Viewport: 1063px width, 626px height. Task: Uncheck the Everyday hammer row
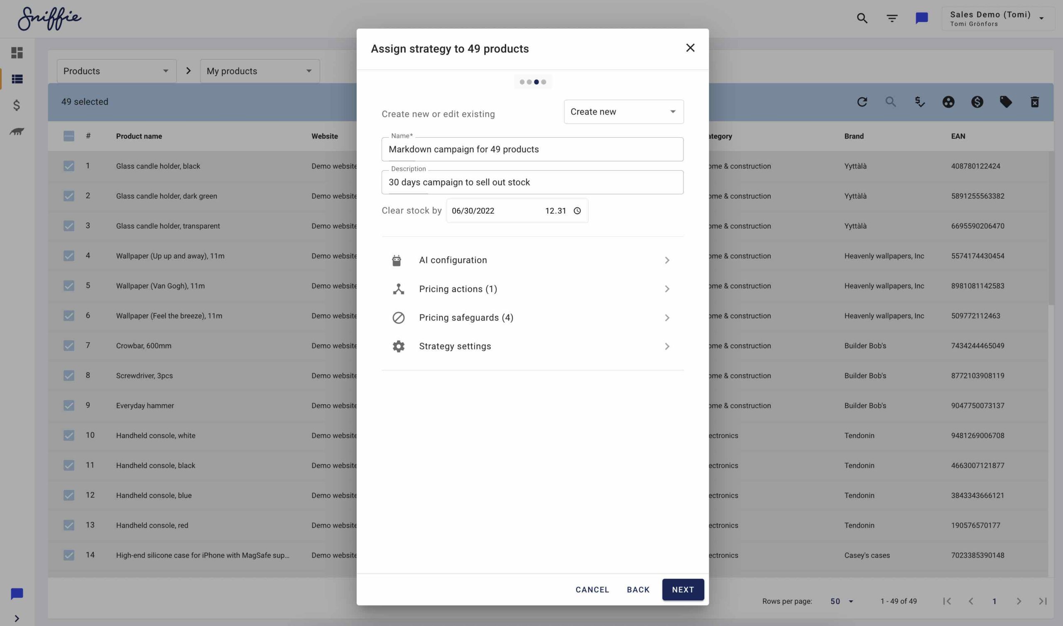[x=69, y=405]
